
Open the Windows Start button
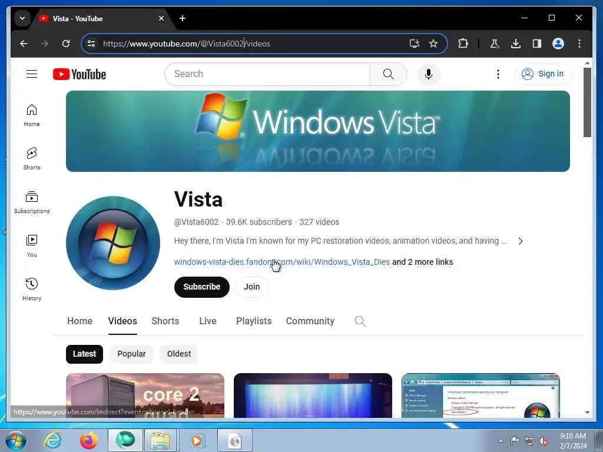point(15,440)
